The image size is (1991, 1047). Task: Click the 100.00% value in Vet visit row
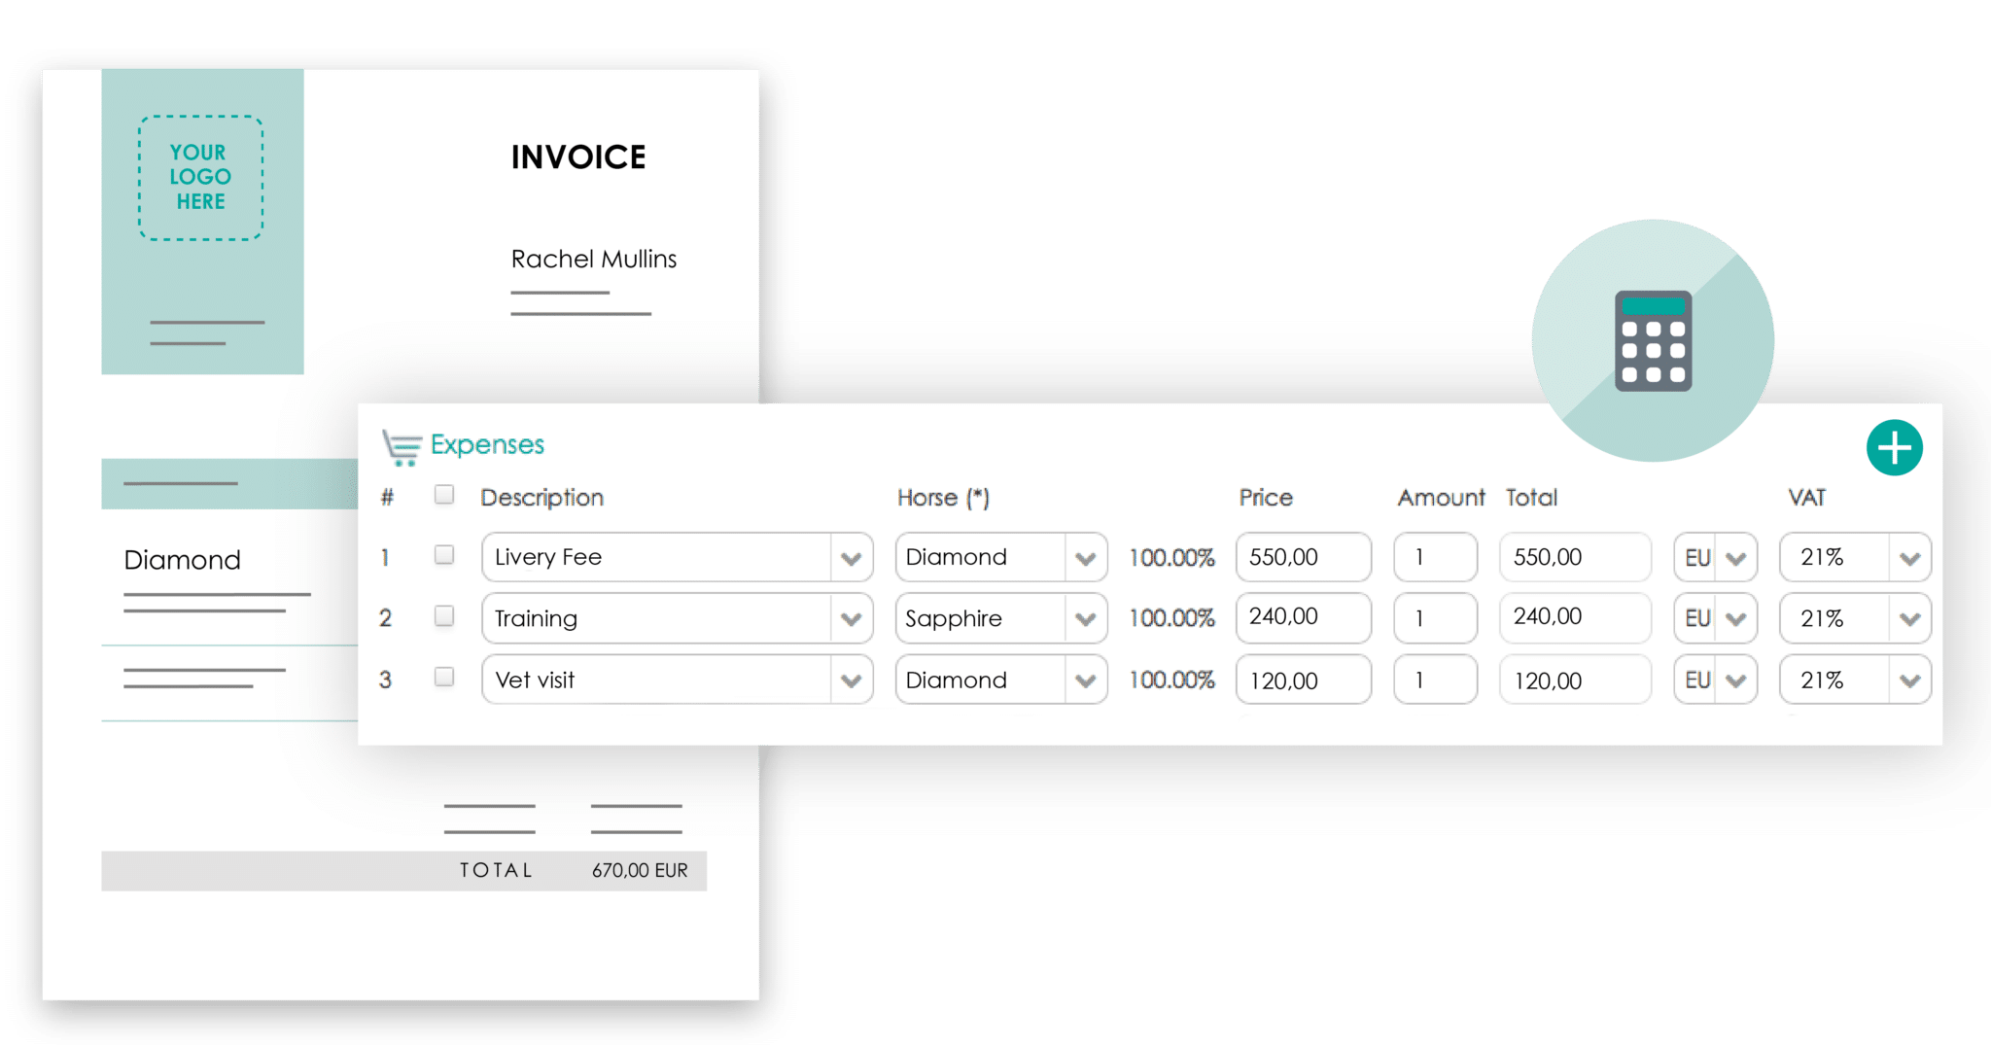[x=1171, y=680]
